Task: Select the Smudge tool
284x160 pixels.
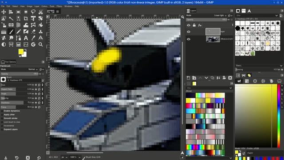Action: pos(11,38)
